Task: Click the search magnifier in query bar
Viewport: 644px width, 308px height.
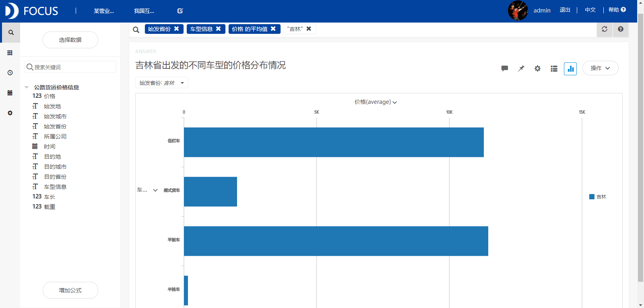Action: coord(136,29)
